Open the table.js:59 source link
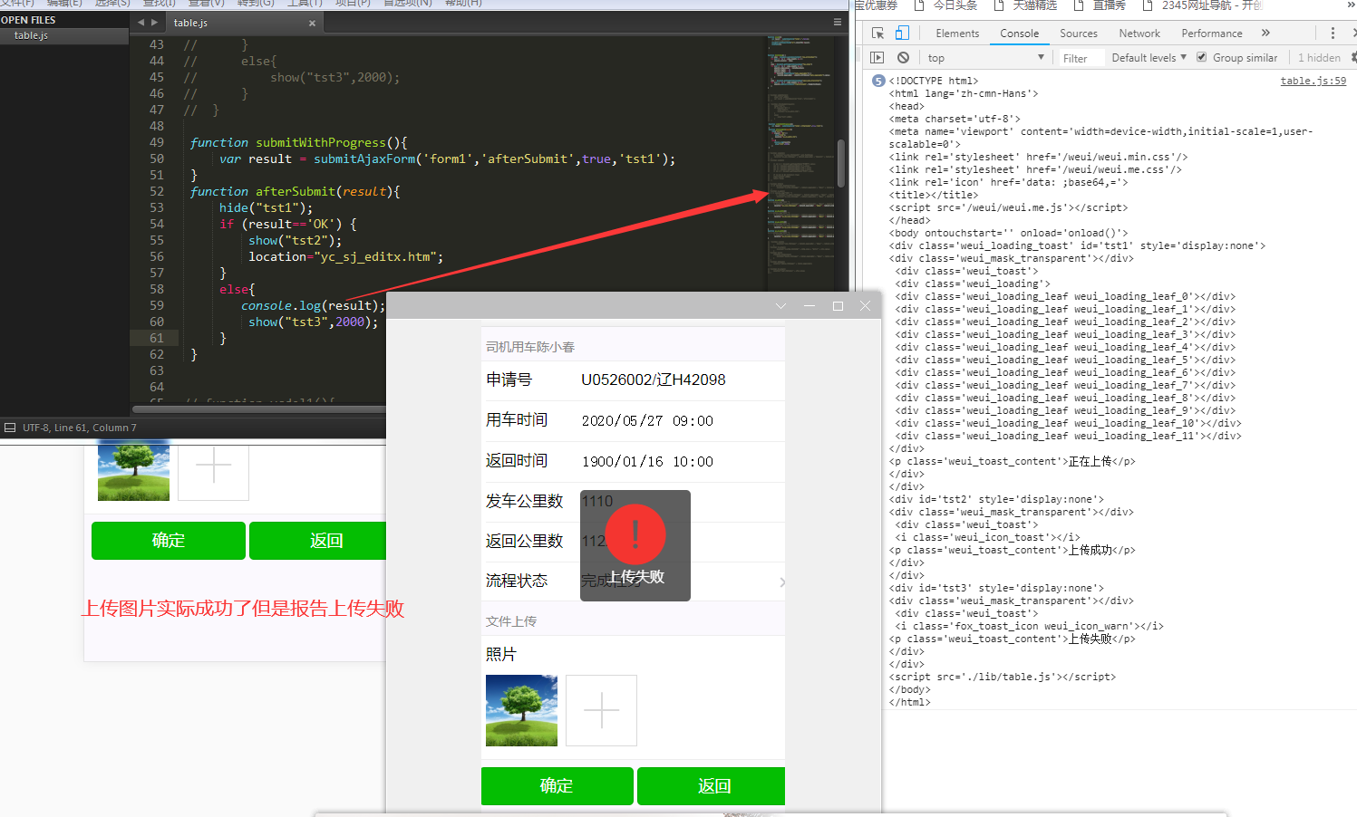Viewport: 1357px width, 817px height. coord(1313,81)
